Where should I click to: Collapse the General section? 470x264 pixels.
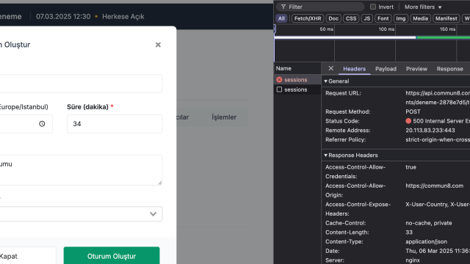point(325,81)
